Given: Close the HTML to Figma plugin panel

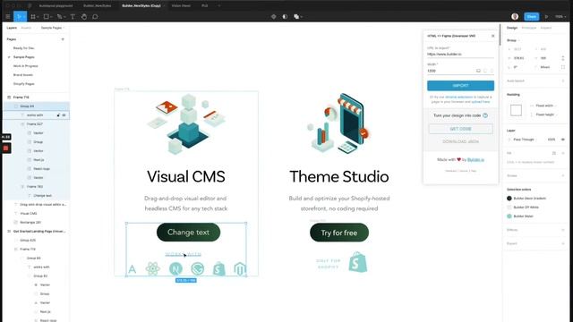Looking at the screenshot, I should pyautogui.click(x=493, y=36).
